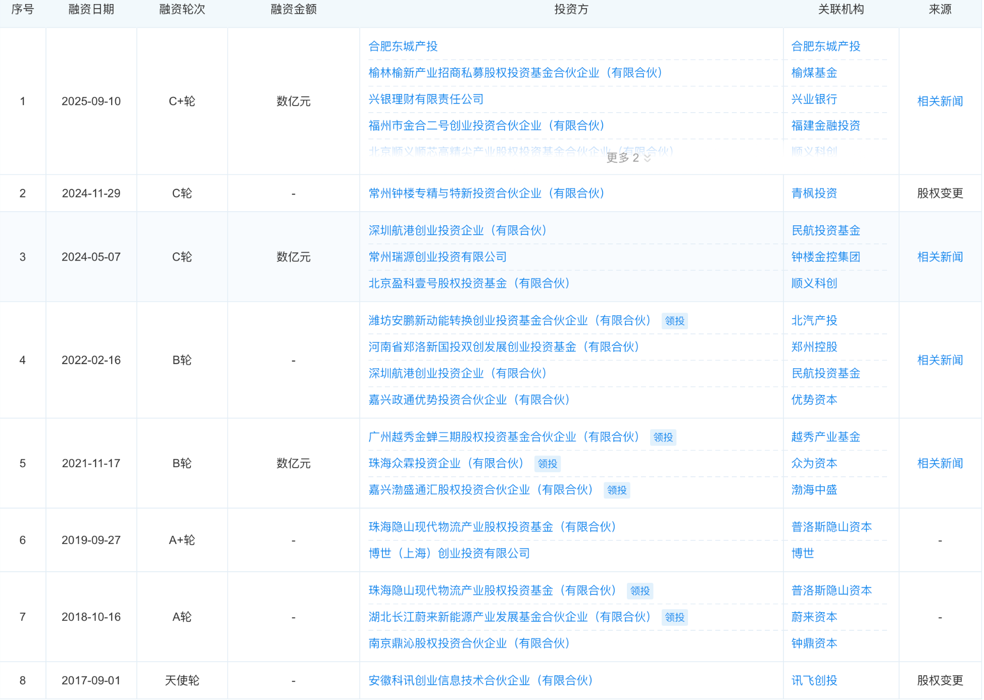Image resolution: width=984 pixels, height=700 pixels.
Task: Click 领投 tag beside 嘉兴渤盛通汇股权投资
Action: point(616,490)
